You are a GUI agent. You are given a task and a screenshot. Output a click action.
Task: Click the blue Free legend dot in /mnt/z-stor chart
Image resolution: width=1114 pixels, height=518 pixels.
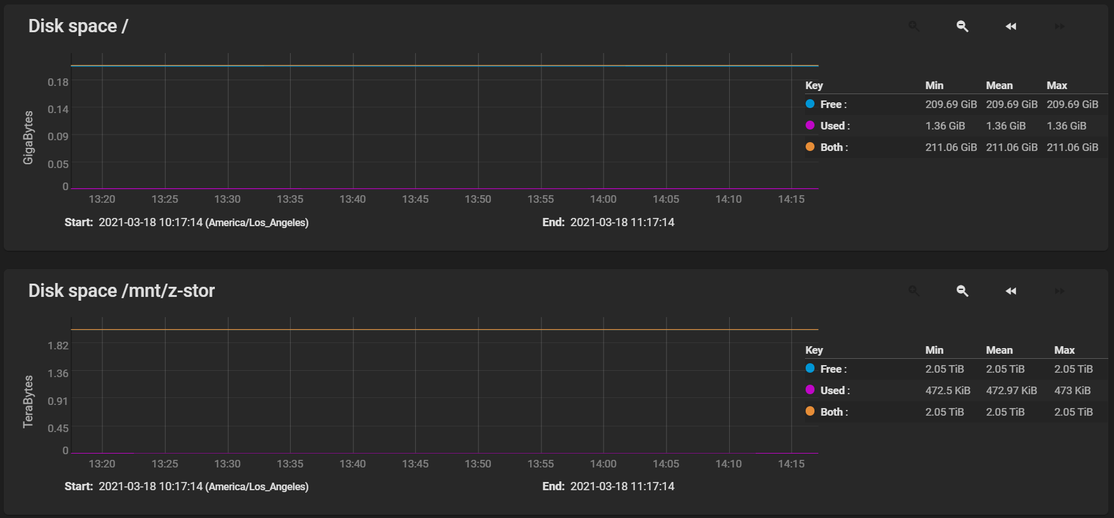point(810,368)
